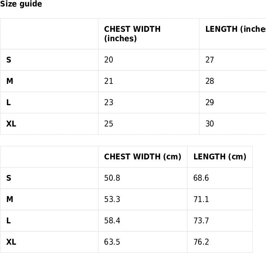
Task: Click chest width value 20
Action: [108, 60]
